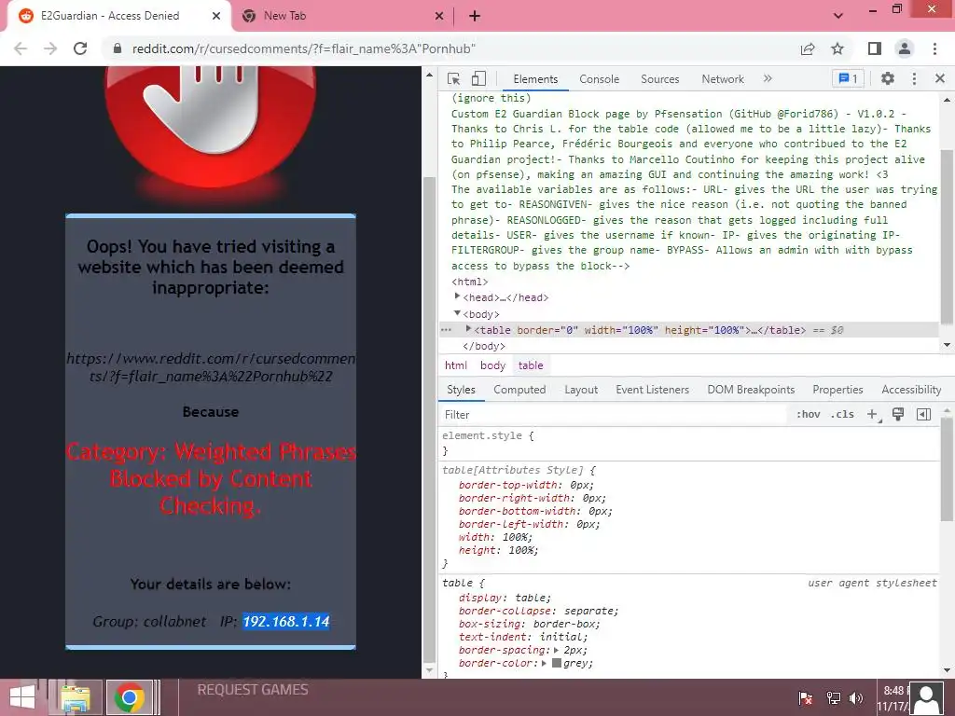
Task: Click the grey border-color swatch
Action: click(x=556, y=663)
